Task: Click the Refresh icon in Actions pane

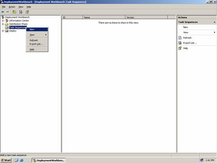Action: [180, 37]
